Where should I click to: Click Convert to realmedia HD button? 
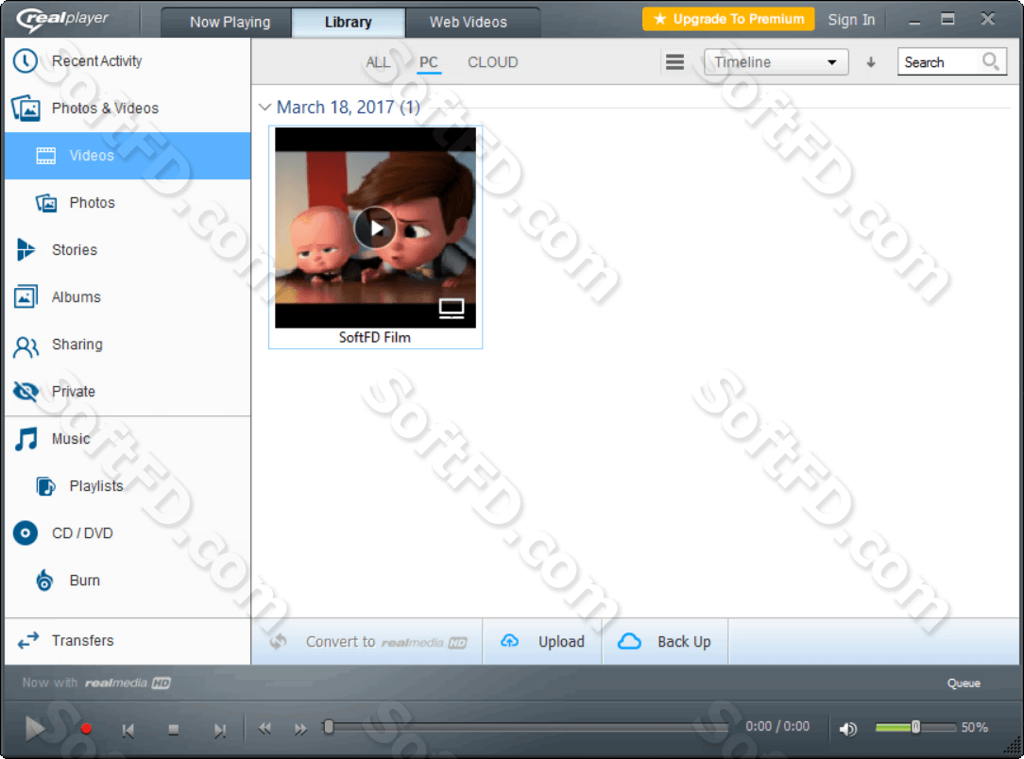[367, 642]
